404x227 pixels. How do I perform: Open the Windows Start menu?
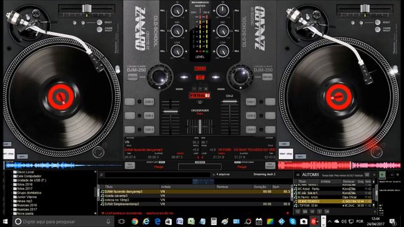click(x=6, y=221)
